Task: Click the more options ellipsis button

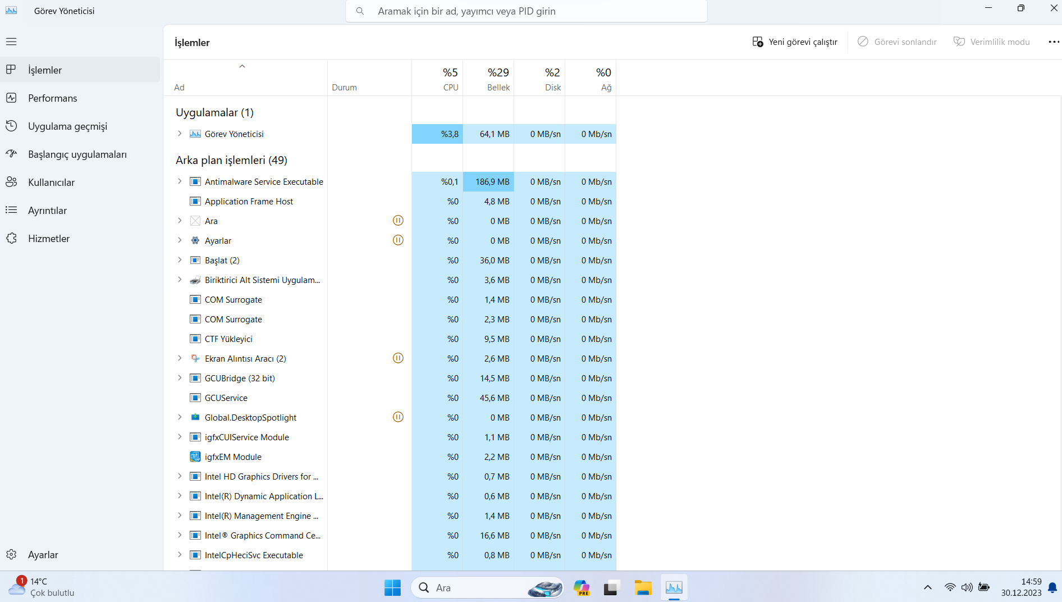Action: (1054, 42)
